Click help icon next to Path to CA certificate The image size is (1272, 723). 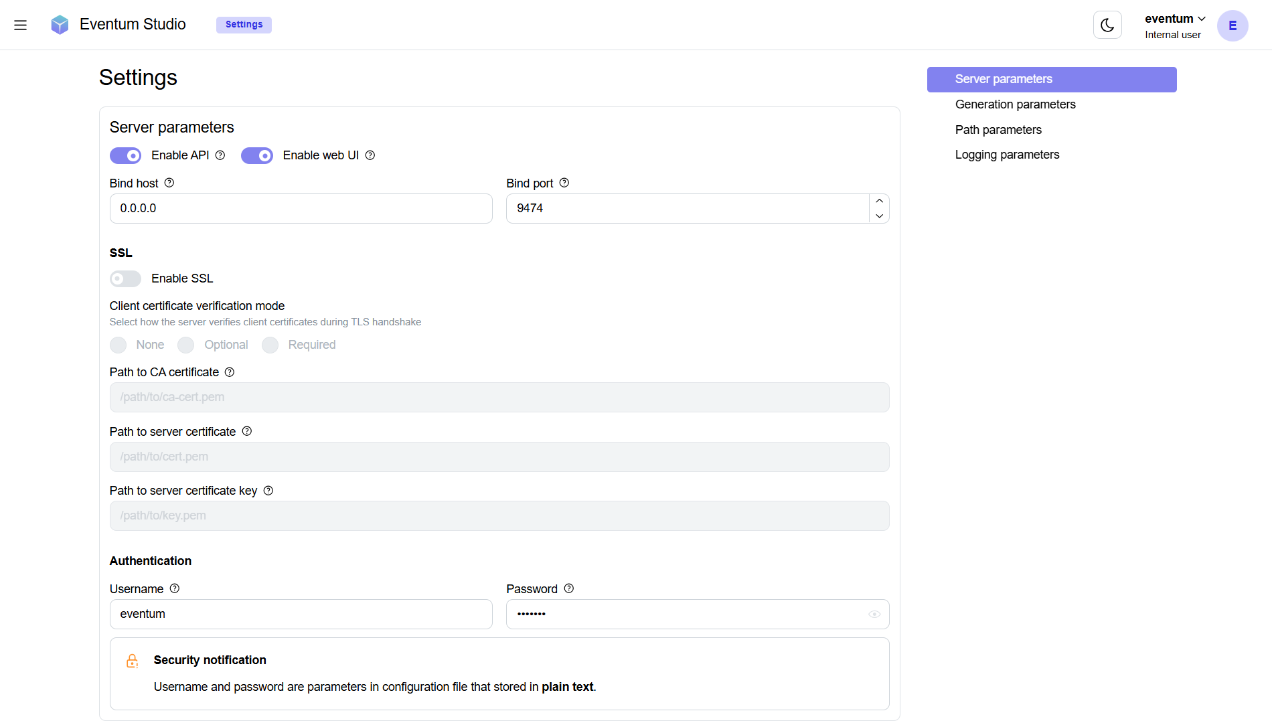pyautogui.click(x=230, y=372)
